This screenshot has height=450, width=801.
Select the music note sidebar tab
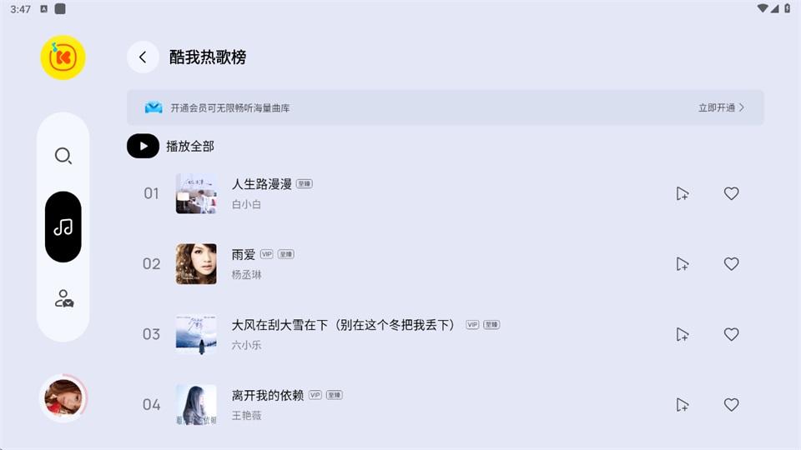pyautogui.click(x=63, y=227)
